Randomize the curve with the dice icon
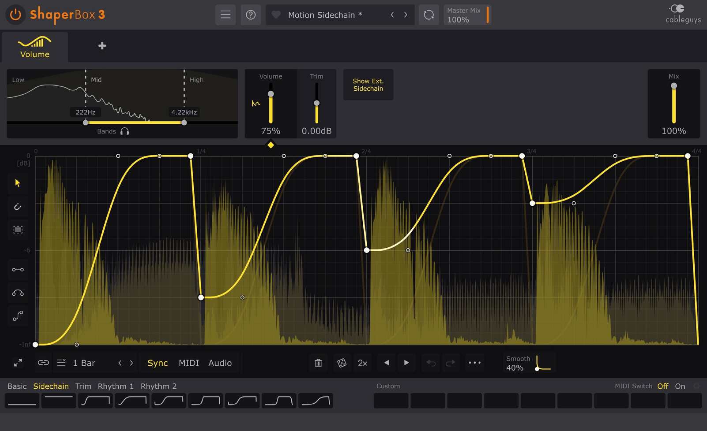707x431 pixels. (342, 363)
